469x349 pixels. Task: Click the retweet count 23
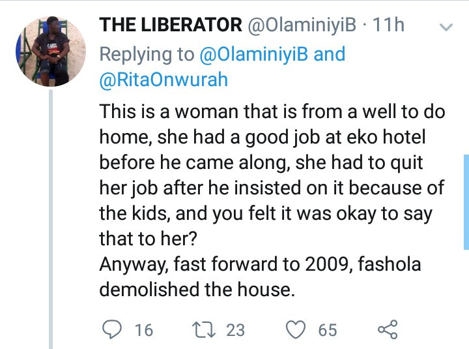[x=235, y=330]
